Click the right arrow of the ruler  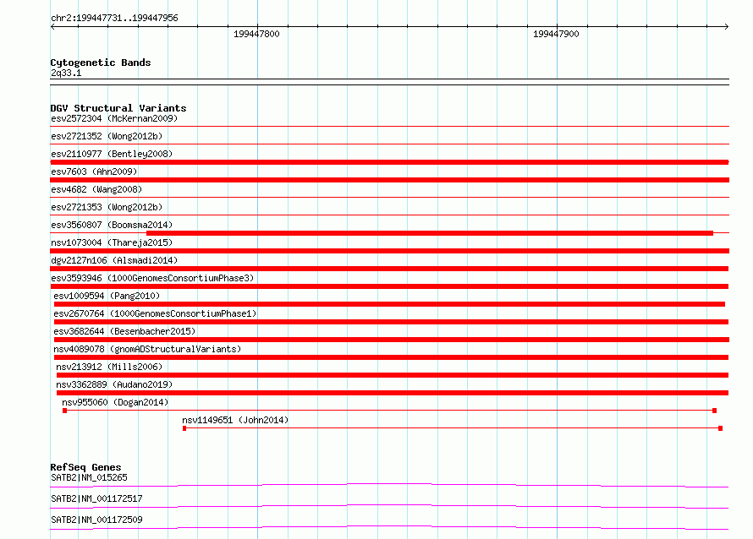pyautogui.click(x=727, y=27)
